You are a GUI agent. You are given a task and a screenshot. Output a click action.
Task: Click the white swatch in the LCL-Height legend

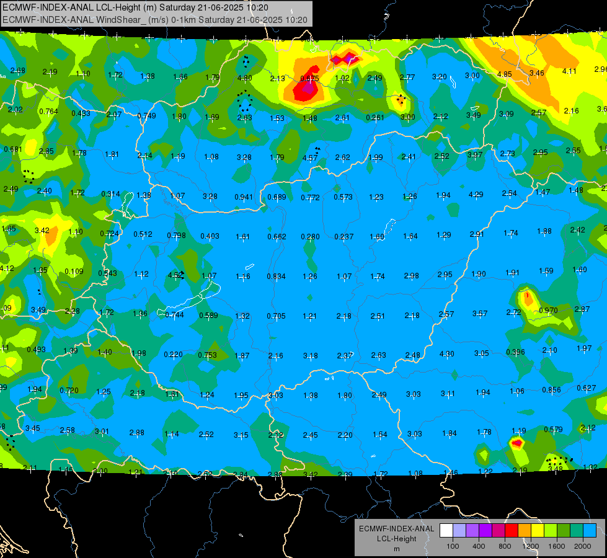click(446, 531)
